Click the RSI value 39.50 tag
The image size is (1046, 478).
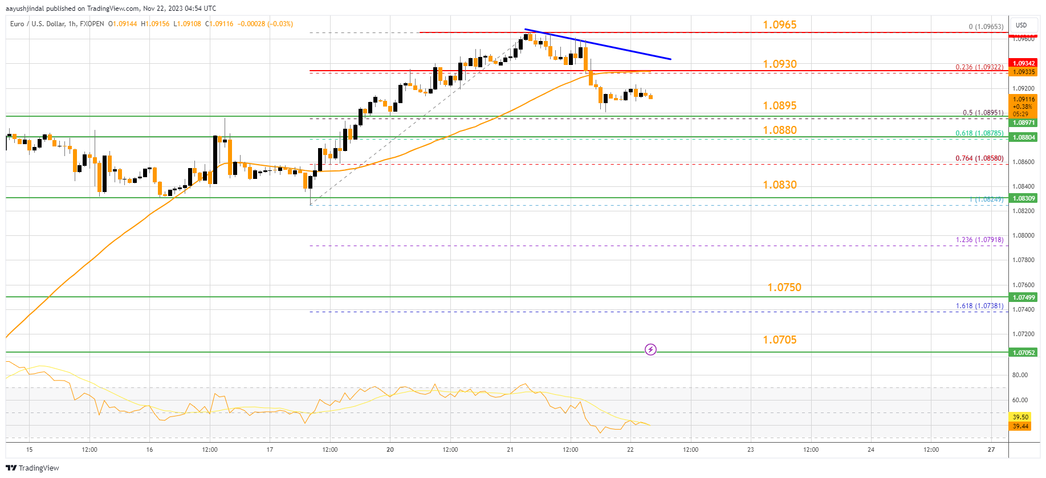pos(1020,417)
